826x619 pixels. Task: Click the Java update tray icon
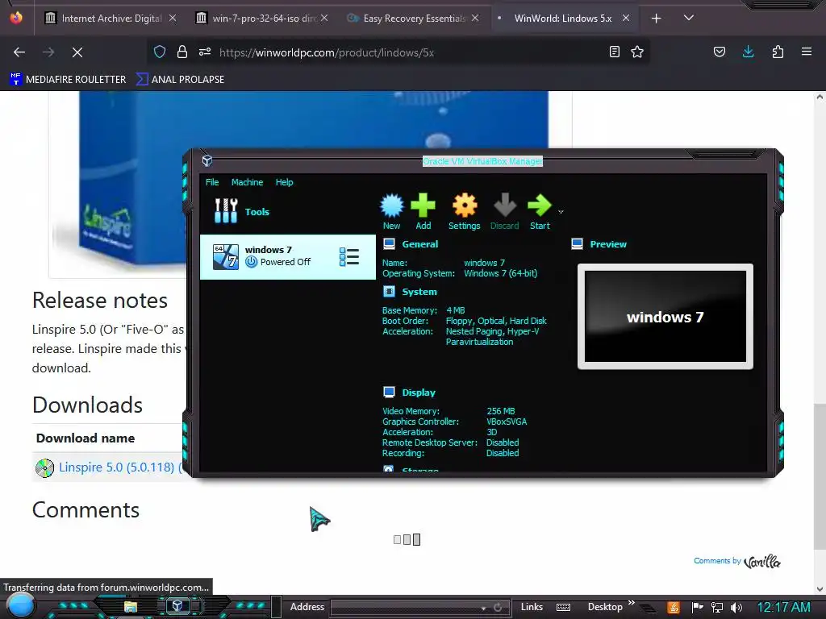[x=674, y=608]
